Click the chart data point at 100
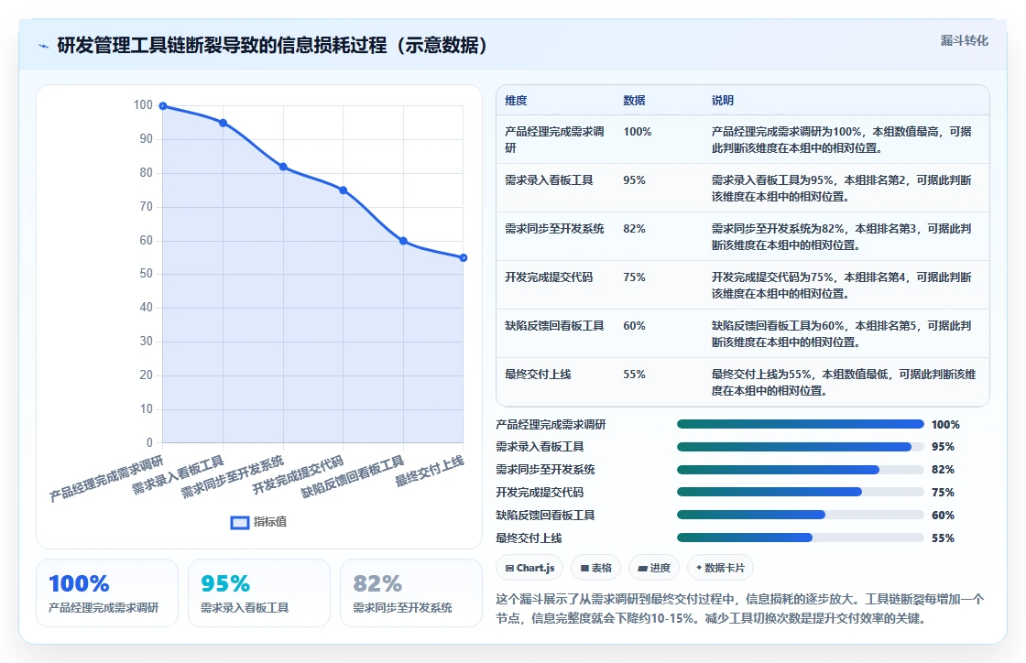Viewport: 1026px width, 663px height. click(163, 106)
